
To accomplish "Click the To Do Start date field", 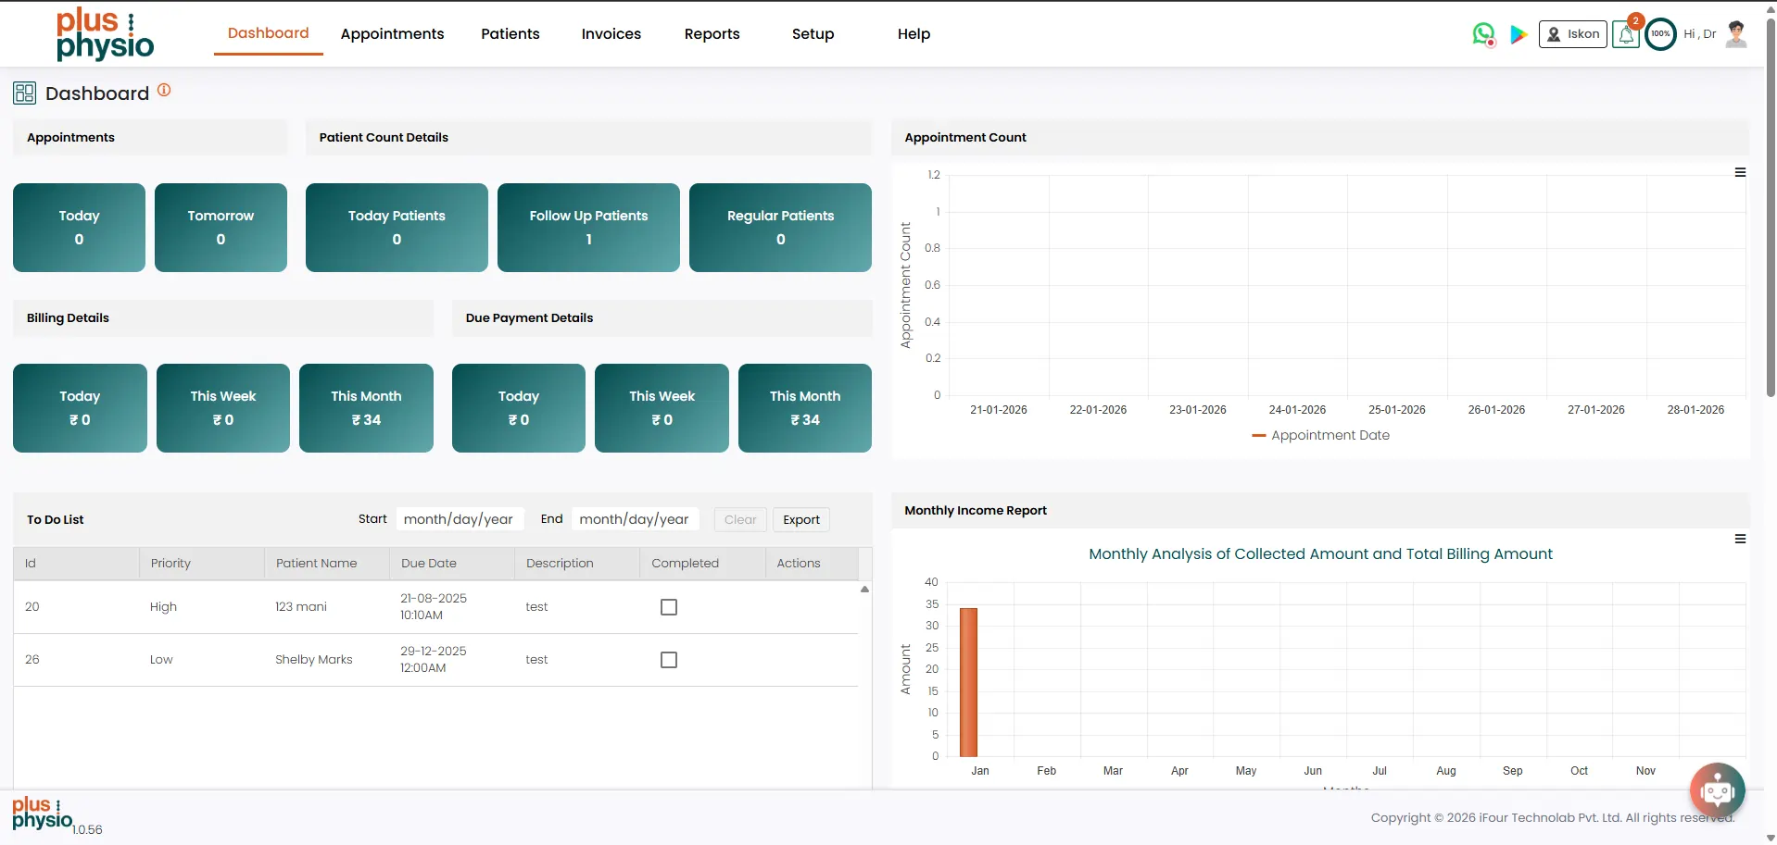I will (x=460, y=519).
